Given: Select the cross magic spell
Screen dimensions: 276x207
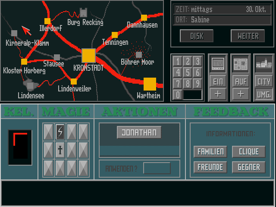Looking at the screenshot, I should [x=60, y=149].
